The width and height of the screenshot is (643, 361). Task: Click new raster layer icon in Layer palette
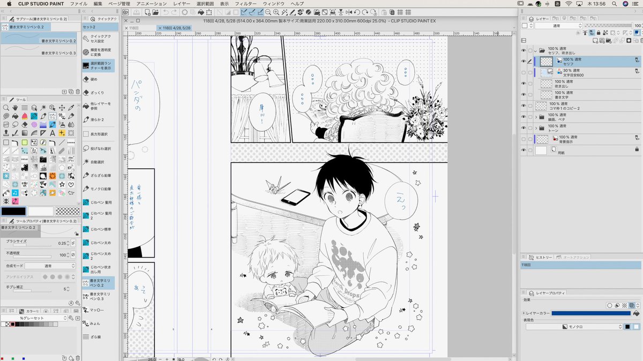click(x=595, y=41)
